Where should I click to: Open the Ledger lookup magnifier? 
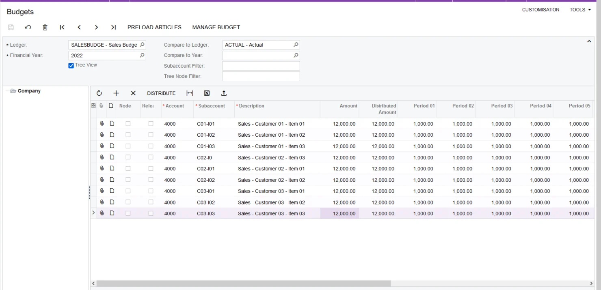click(x=141, y=45)
